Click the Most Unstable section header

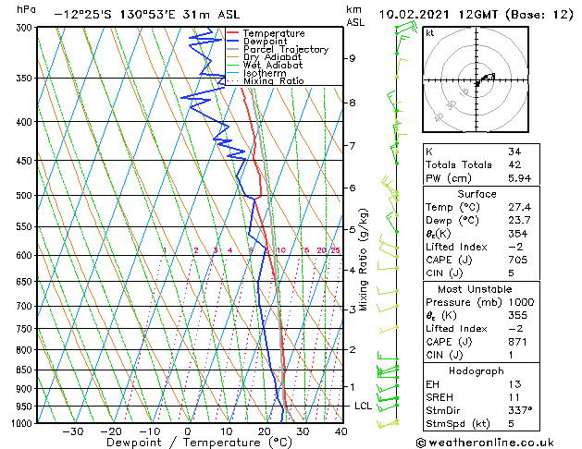pos(476,289)
